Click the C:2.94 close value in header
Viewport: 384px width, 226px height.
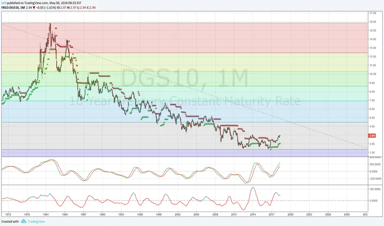pos(91,7)
